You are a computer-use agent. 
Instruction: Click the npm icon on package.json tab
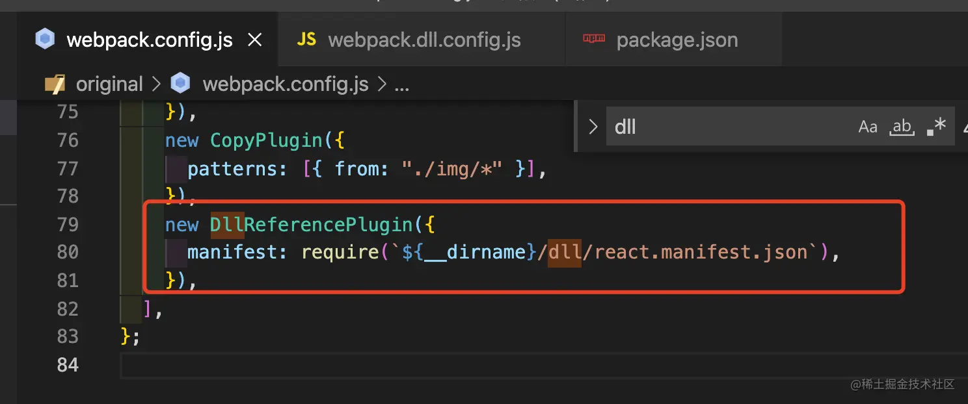(594, 39)
